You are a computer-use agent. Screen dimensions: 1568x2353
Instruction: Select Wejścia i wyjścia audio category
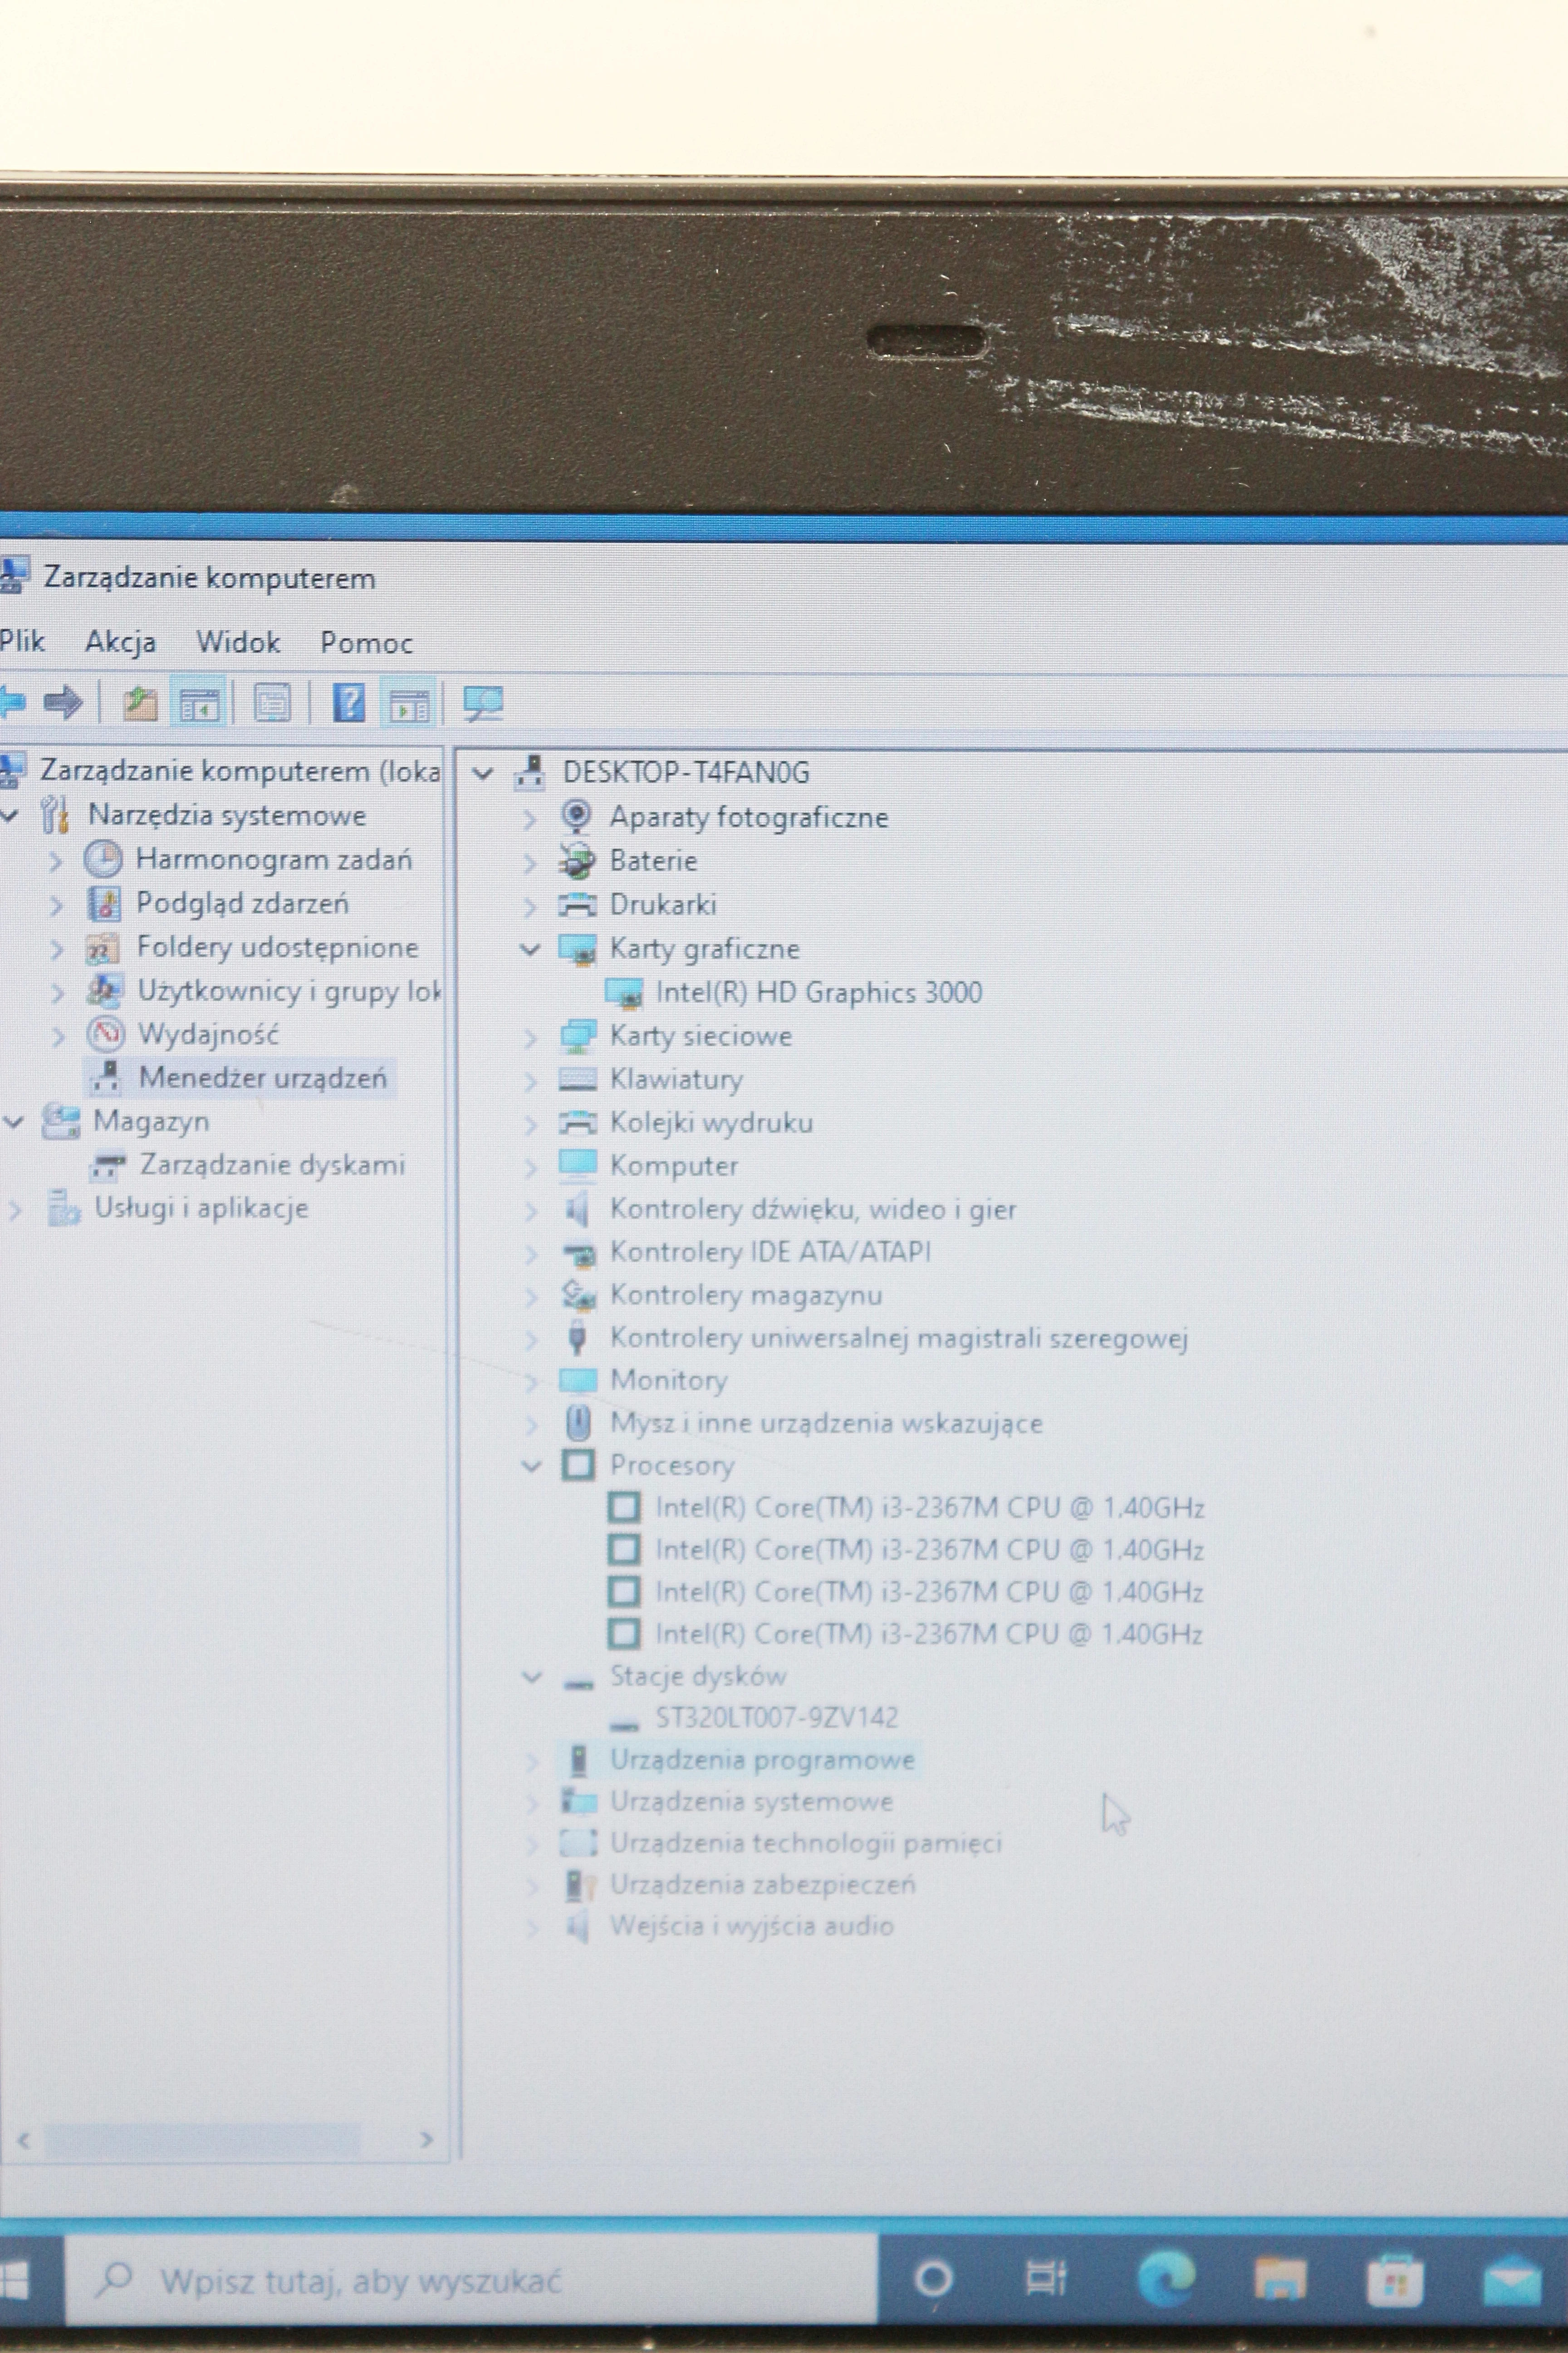752,1926
